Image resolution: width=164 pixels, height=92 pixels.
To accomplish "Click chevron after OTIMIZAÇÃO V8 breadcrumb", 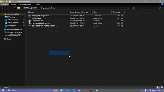I will click(39, 8).
